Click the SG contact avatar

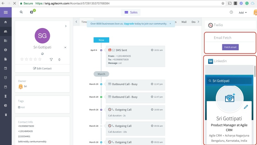[x=42, y=36]
